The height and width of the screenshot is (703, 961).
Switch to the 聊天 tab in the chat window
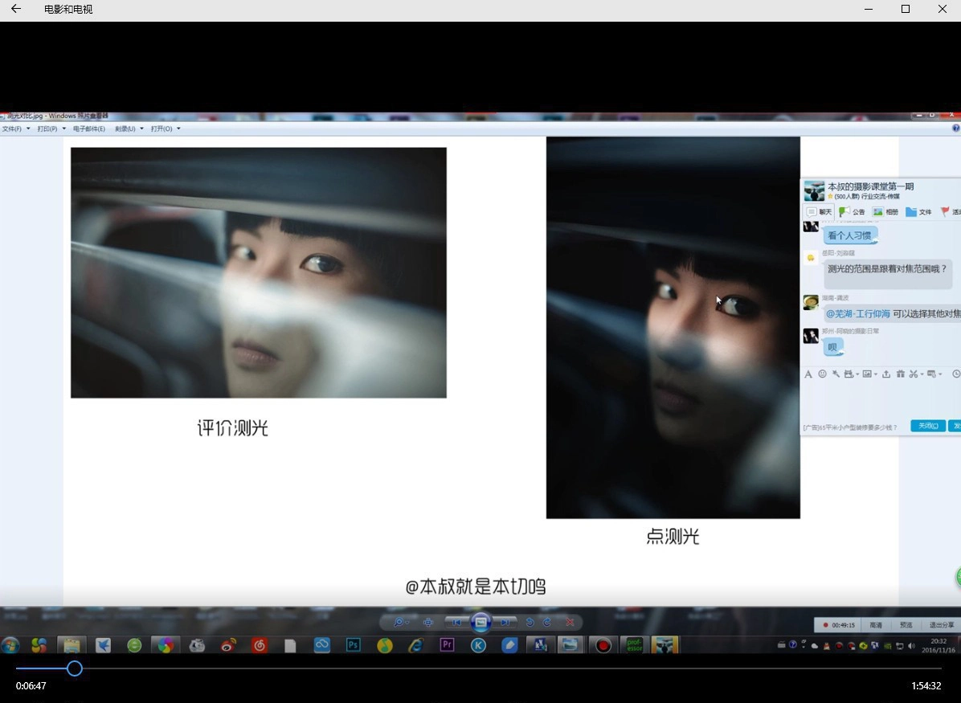pyautogui.click(x=820, y=212)
